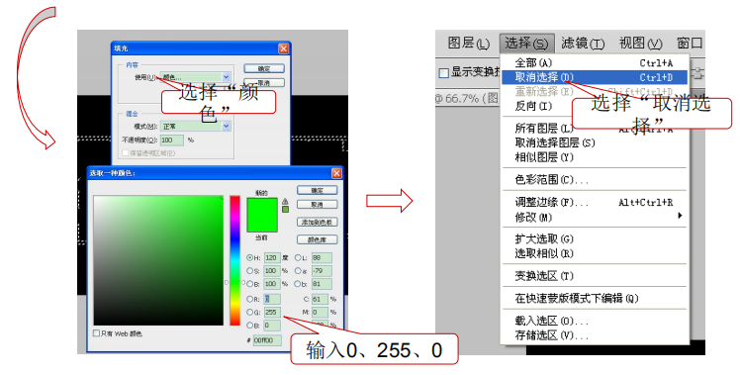Choose 在快速蒙版模式下编辑(Q) from the menu
This screenshot has width=740, height=375.
pyautogui.click(x=595, y=299)
